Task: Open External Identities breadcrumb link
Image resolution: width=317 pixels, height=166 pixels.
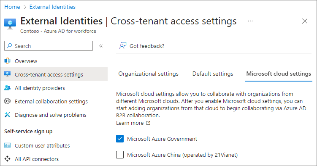Action: pos(52,7)
